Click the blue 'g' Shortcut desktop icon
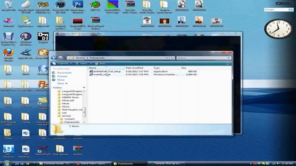 (x=8, y=151)
